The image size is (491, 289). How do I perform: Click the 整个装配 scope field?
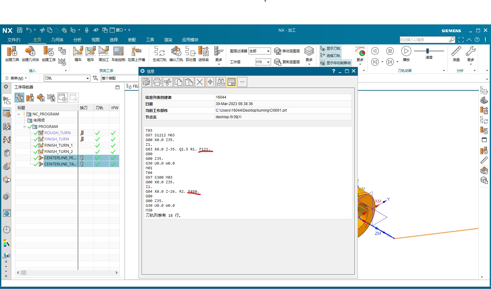tap(120, 78)
